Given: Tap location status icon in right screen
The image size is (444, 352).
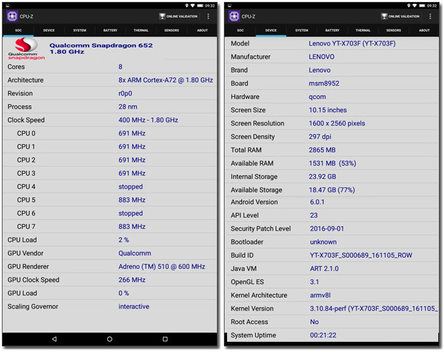Looking at the screenshot, I should [408, 5].
